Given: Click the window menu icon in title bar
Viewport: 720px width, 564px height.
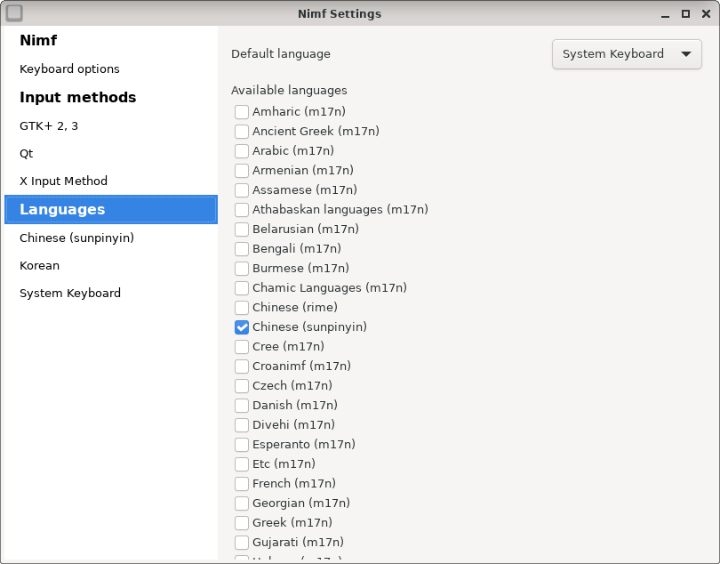Looking at the screenshot, I should coord(14,12).
